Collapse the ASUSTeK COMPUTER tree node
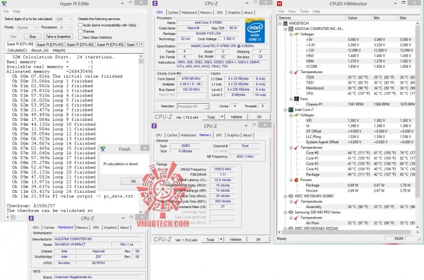This screenshot has width=424, height=280. coord(285,29)
